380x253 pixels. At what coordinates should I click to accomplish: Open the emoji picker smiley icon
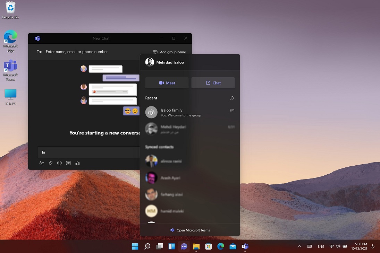59,163
